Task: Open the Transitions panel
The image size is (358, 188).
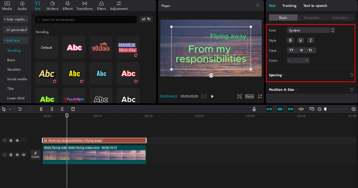Action: [84, 6]
